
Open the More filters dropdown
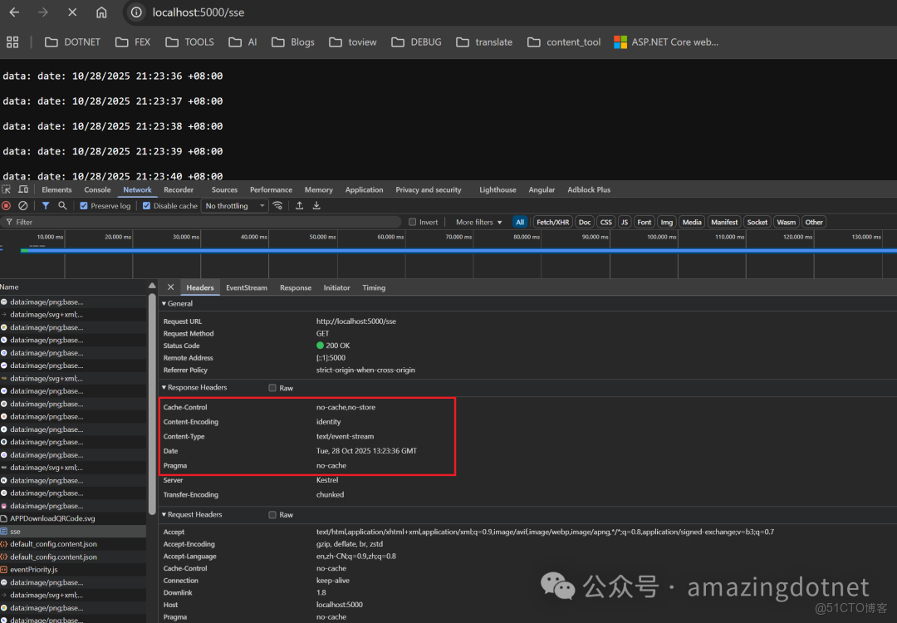pyautogui.click(x=477, y=222)
